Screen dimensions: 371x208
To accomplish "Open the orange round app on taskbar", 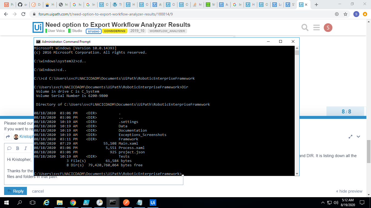I will click(126, 202).
